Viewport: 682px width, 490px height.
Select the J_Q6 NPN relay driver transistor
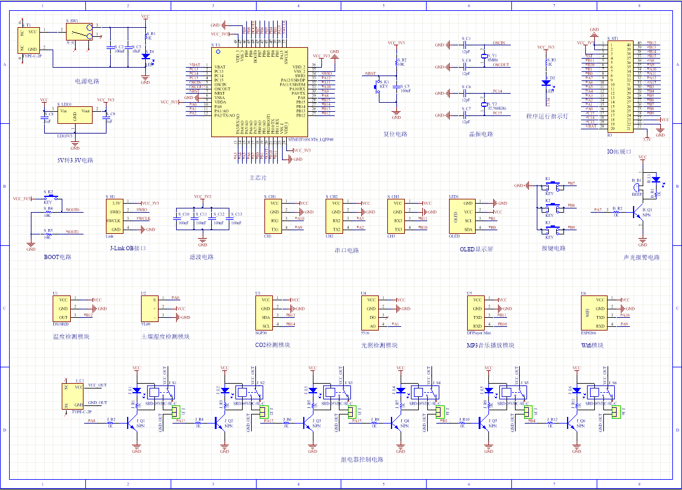tap(573, 424)
